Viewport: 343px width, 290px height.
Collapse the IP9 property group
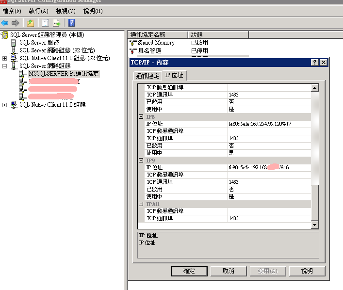click(x=141, y=161)
